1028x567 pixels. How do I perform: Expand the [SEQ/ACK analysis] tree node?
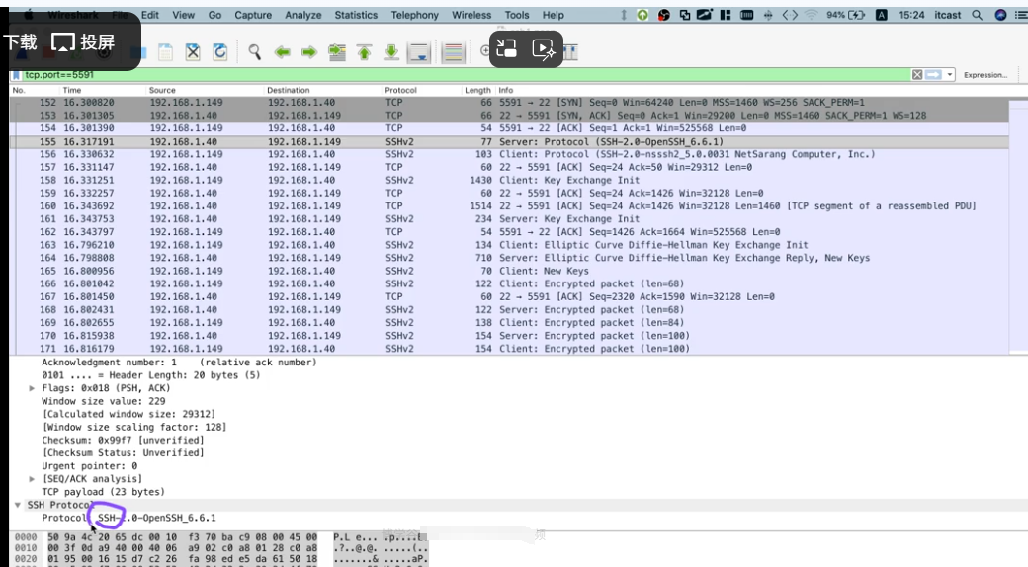point(33,479)
